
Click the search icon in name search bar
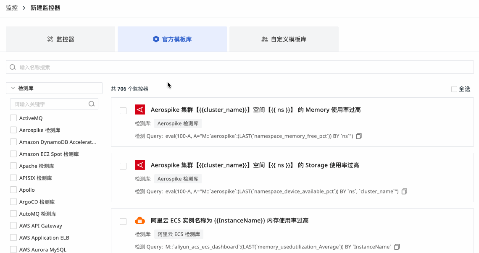click(13, 67)
